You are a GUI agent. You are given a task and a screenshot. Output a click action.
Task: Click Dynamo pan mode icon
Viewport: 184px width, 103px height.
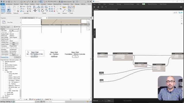[x=182, y=23]
